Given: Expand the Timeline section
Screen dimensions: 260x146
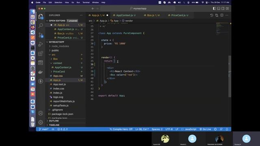Looking at the screenshot, I should [54, 125].
